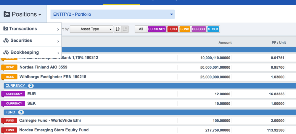Expand Bookkeeping chevron arrow
The width and height of the screenshot is (296, 134).
tap(58, 53)
